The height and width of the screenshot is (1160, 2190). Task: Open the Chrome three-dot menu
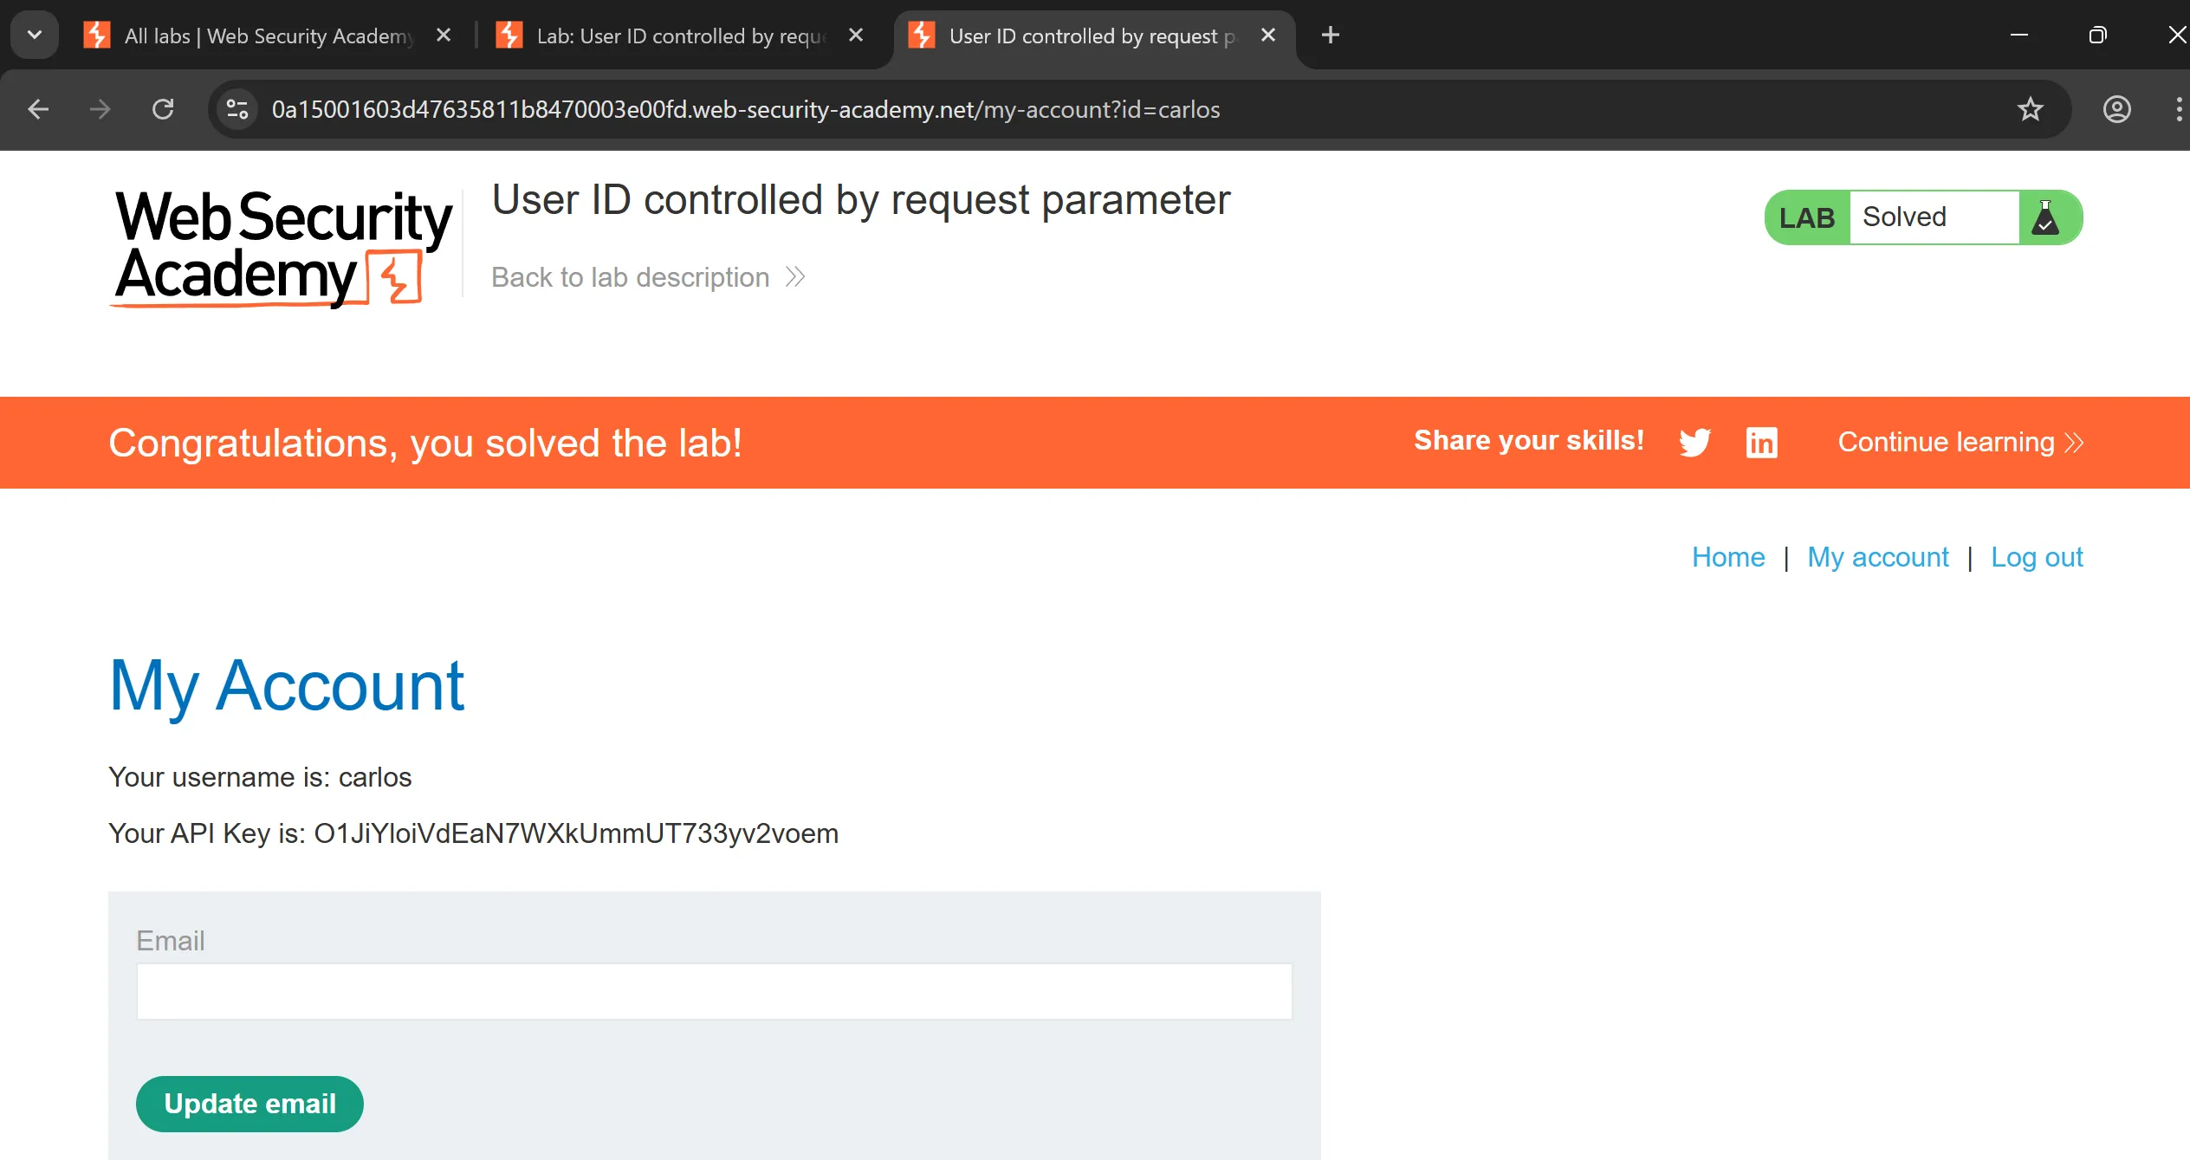click(x=2178, y=109)
